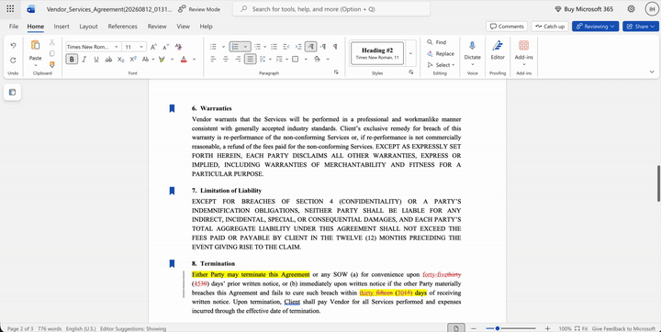This screenshot has width=661, height=332.
Task: Toggle Strikethrough formatting
Action: (108, 60)
